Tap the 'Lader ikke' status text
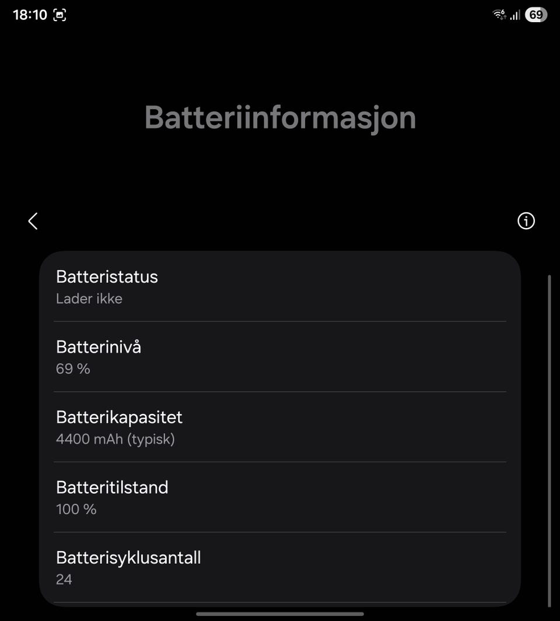The width and height of the screenshot is (560, 621). pyautogui.click(x=89, y=299)
